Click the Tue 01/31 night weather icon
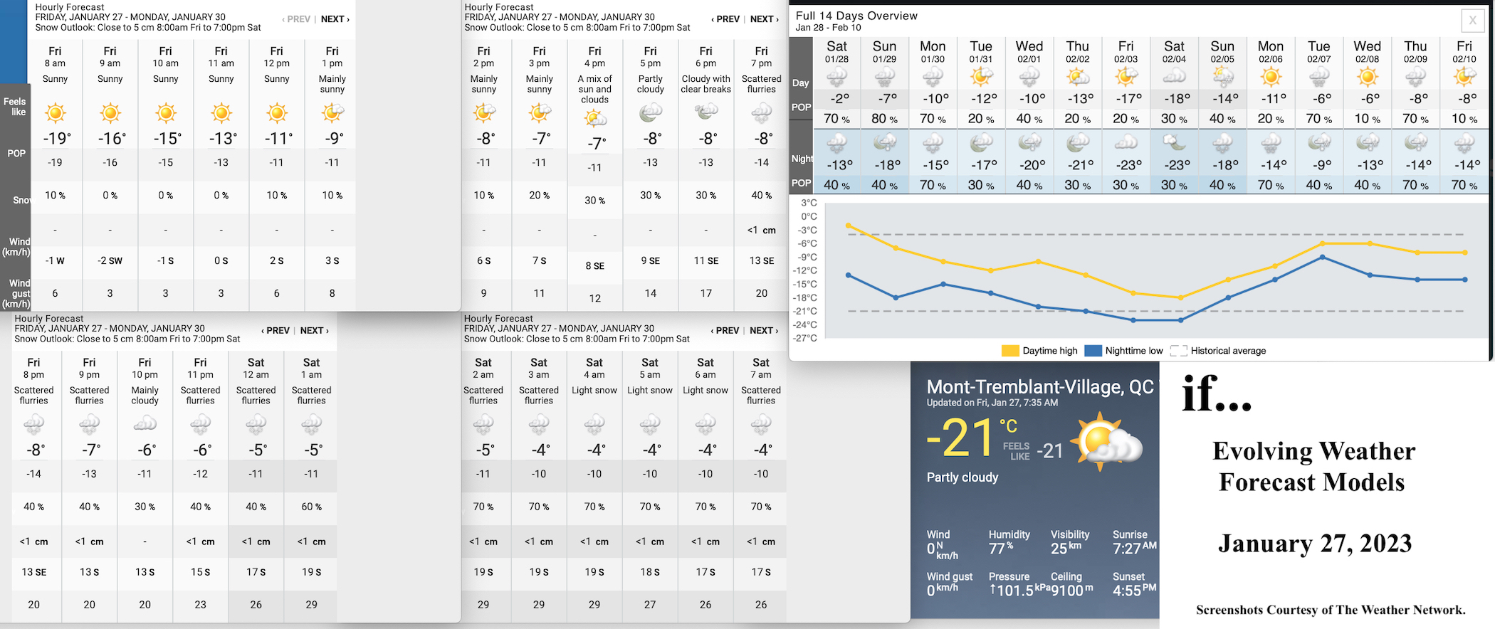Screen dimensions: 1495x629 [x=981, y=143]
